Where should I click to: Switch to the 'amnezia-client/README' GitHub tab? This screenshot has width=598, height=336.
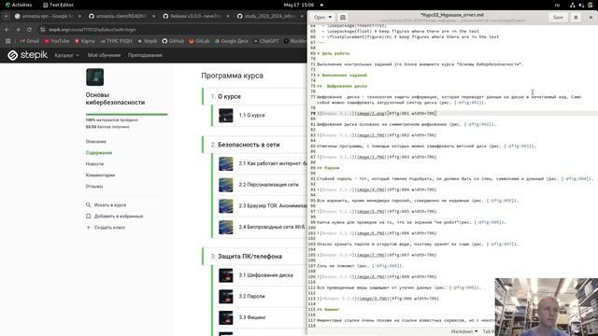point(122,17)
